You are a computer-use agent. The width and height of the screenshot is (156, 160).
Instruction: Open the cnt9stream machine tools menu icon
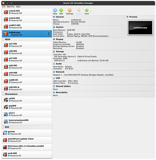(48, 34)
